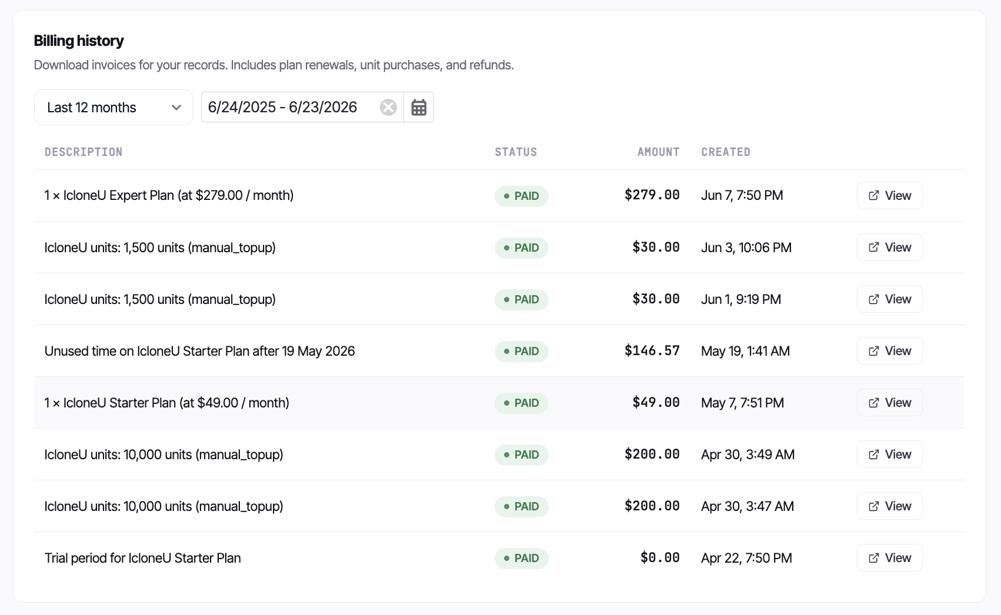
Task: Click the PAID badge in the Expert Plan row
Action: pos(522,196)
